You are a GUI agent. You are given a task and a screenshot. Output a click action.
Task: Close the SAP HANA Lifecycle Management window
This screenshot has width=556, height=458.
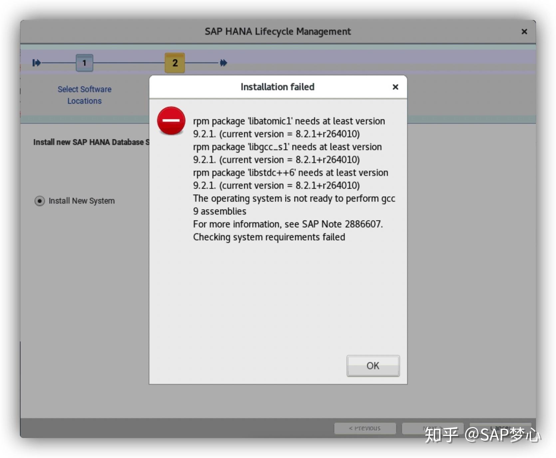point(524,32)
